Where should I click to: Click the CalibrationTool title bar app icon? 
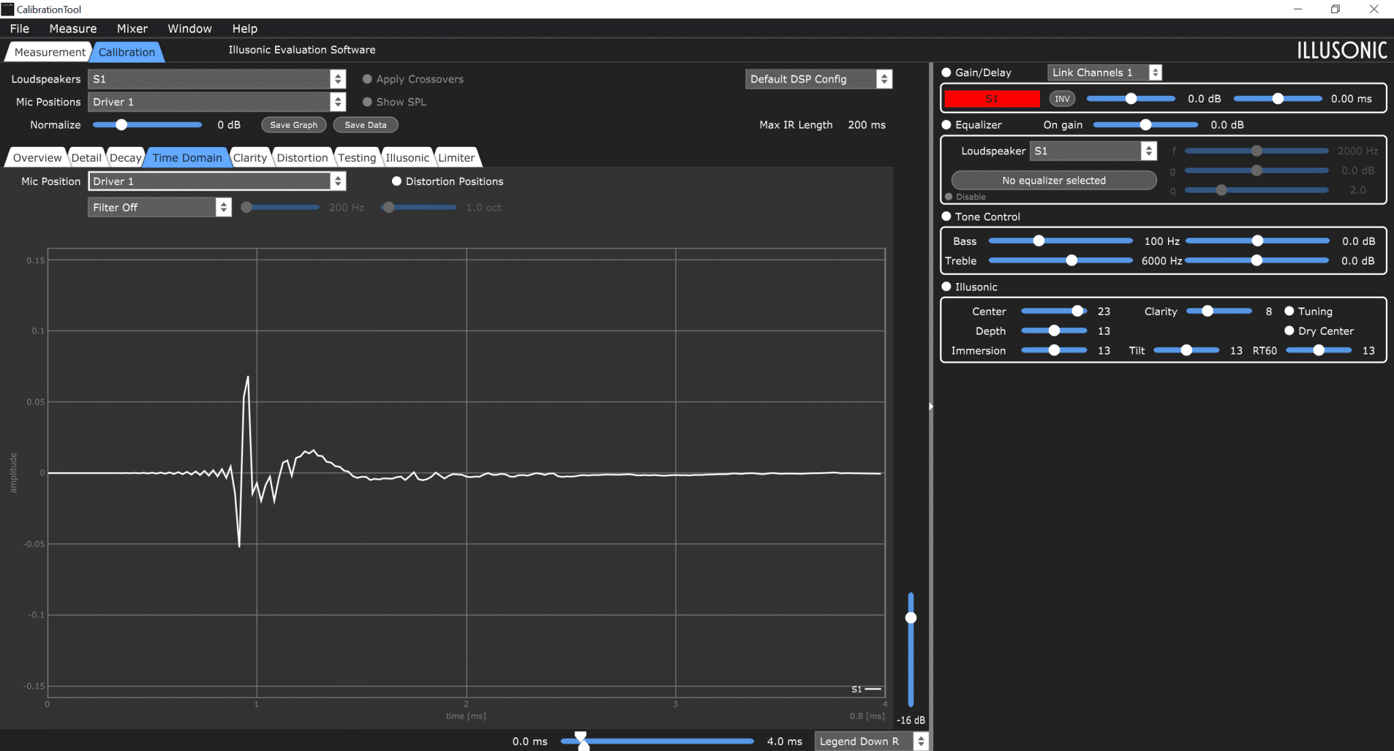[7, 9]
